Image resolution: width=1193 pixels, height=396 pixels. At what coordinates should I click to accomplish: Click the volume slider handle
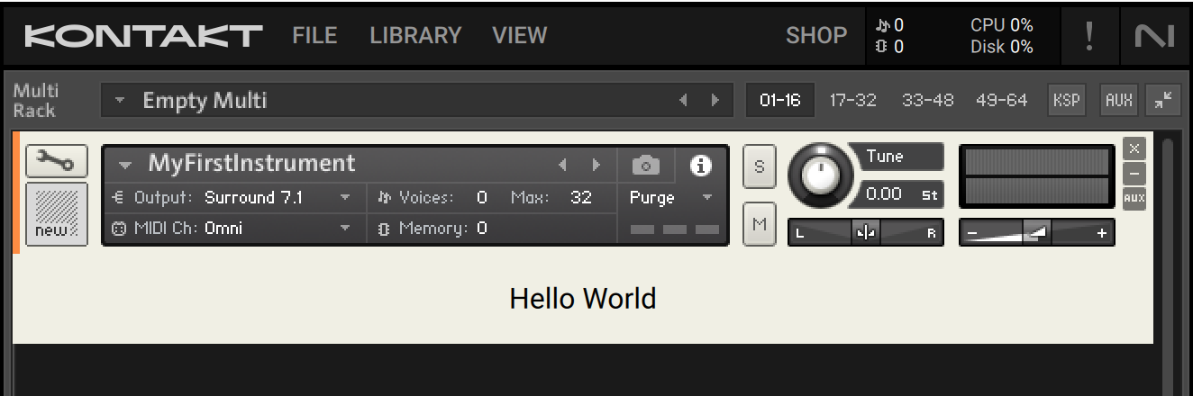click(1038, 232)
